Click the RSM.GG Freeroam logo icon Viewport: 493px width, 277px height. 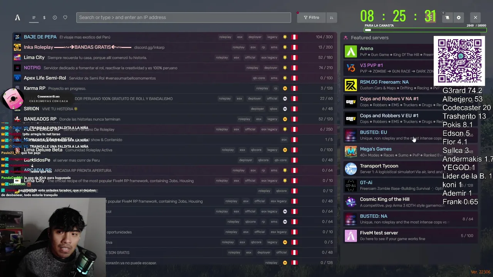click(350, 85)
